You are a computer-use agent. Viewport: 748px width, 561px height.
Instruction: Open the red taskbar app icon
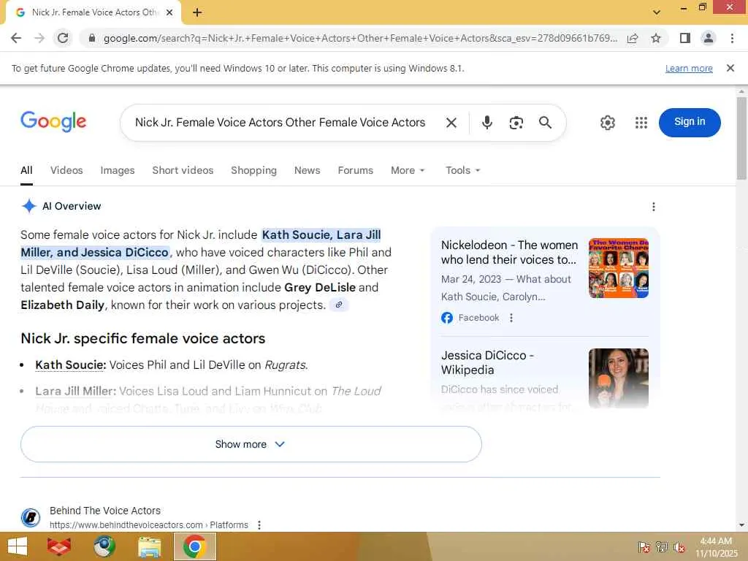[59, 546]
